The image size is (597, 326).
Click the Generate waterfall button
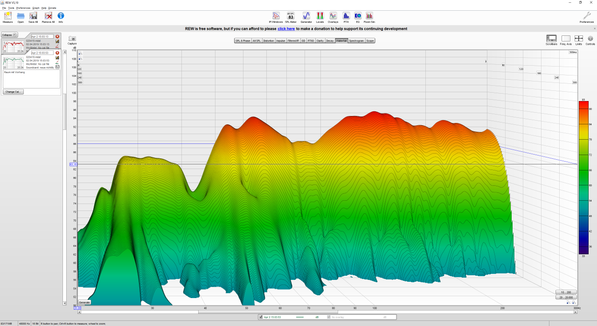coord(84,302)
